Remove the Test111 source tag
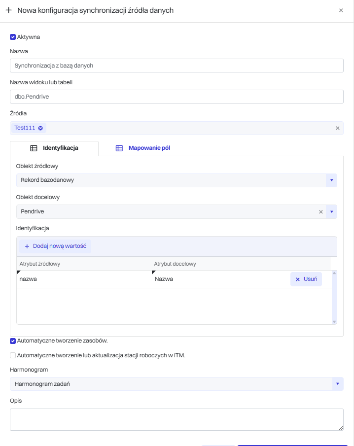Viewport: 354px width, 446px height. [40, 128]
